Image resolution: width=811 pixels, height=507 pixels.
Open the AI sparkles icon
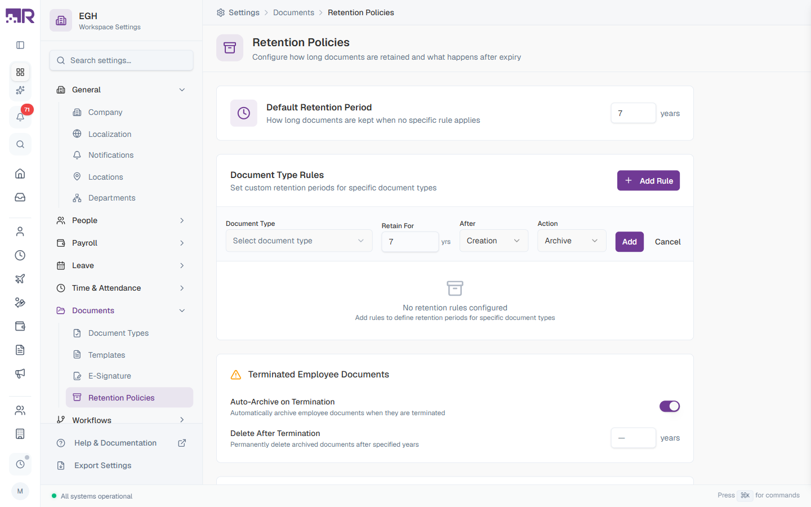[20, 90]
